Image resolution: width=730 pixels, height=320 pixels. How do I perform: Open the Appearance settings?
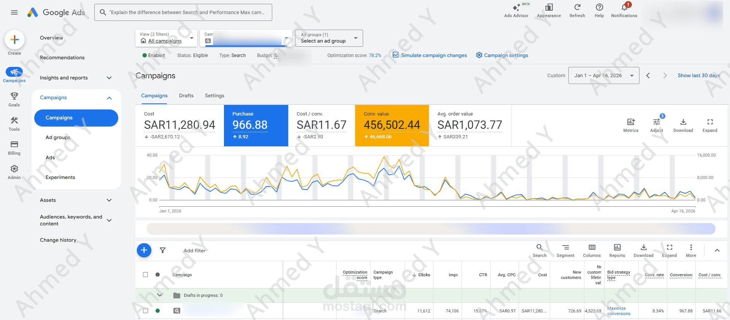(549, 11)
